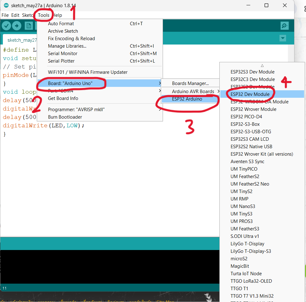Select ESP32S2 Native USB board
The image size is (306, 302).
262,147
